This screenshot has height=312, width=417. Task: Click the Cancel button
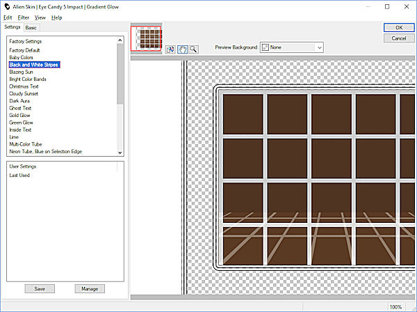(399, 38)
